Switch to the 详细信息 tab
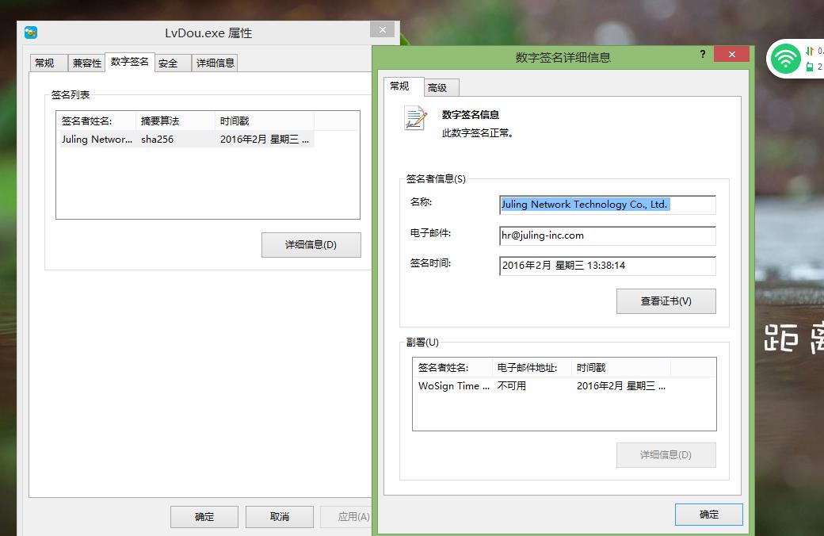 click(215, 63)
